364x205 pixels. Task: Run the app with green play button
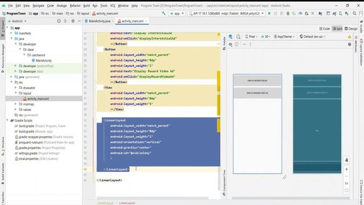click(269, 14)
